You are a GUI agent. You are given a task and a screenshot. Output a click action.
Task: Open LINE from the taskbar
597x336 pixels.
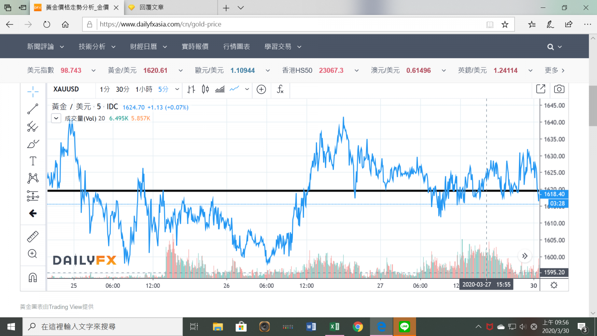pyautogui.click(x=404, y=327)
